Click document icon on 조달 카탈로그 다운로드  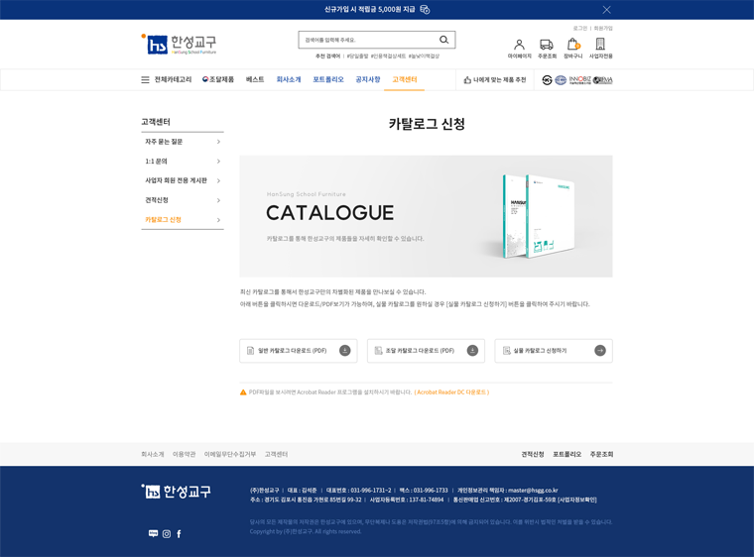pos(378,351)
